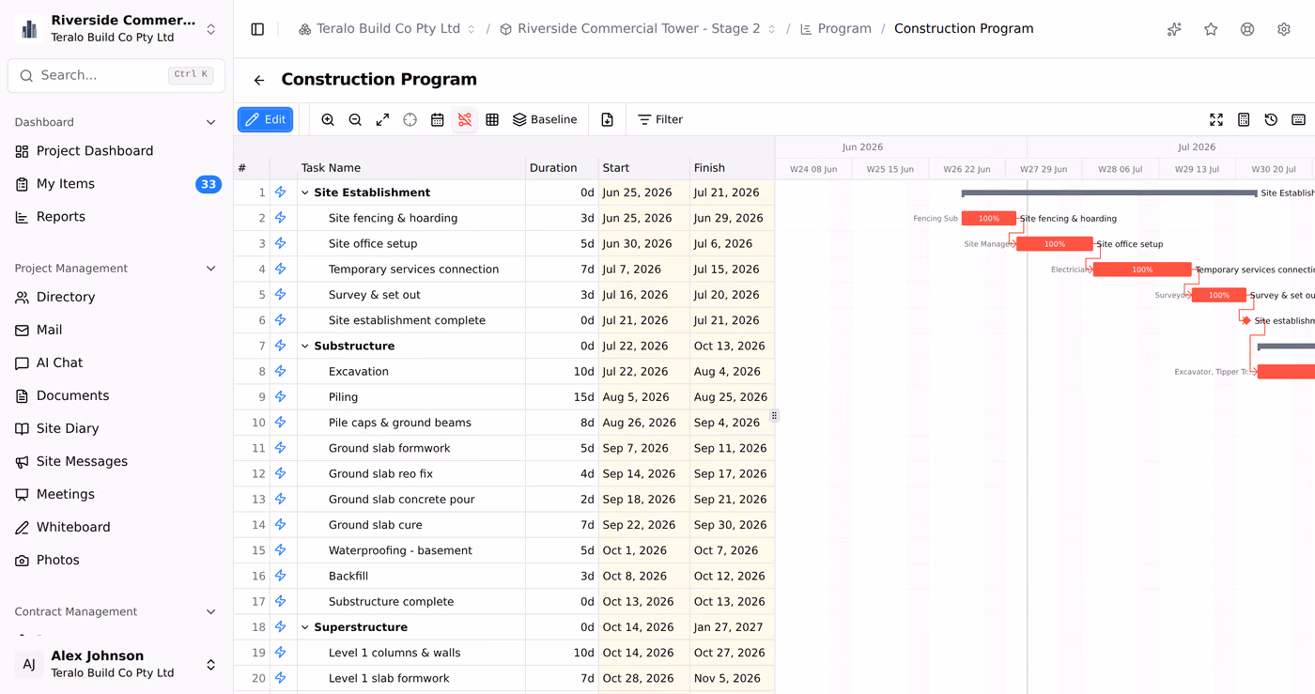Screen dimensions: 1315x694
Task: Open AI Chat in sidebar
Action: click(116, 362)
